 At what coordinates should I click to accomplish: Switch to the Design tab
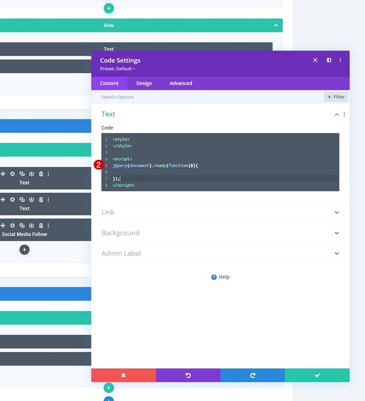144,83
